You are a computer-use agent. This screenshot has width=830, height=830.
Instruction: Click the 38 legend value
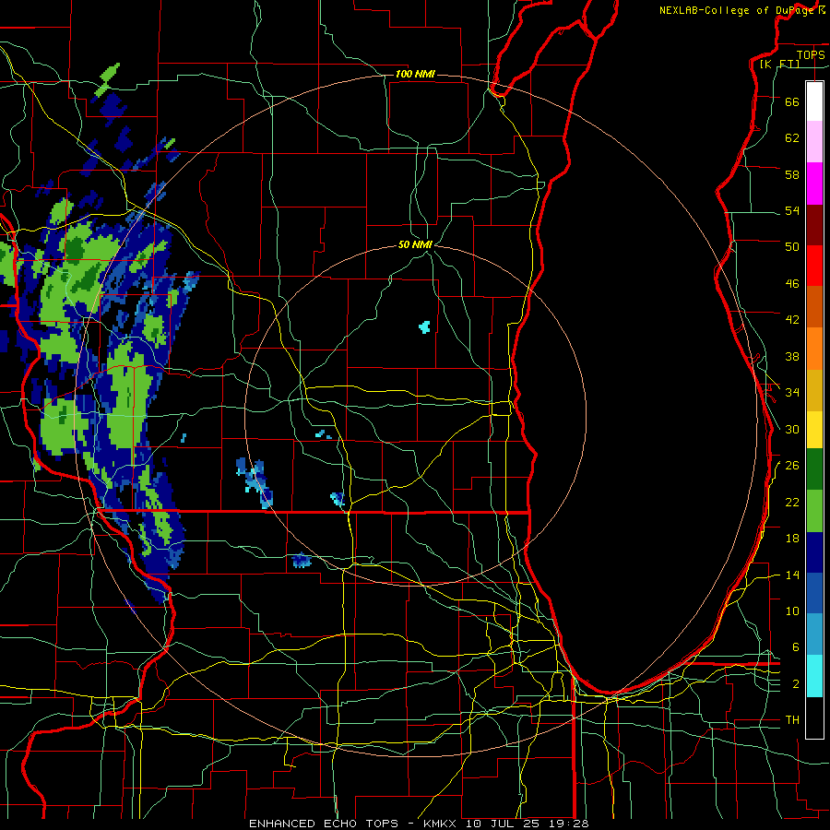[792, 356]
